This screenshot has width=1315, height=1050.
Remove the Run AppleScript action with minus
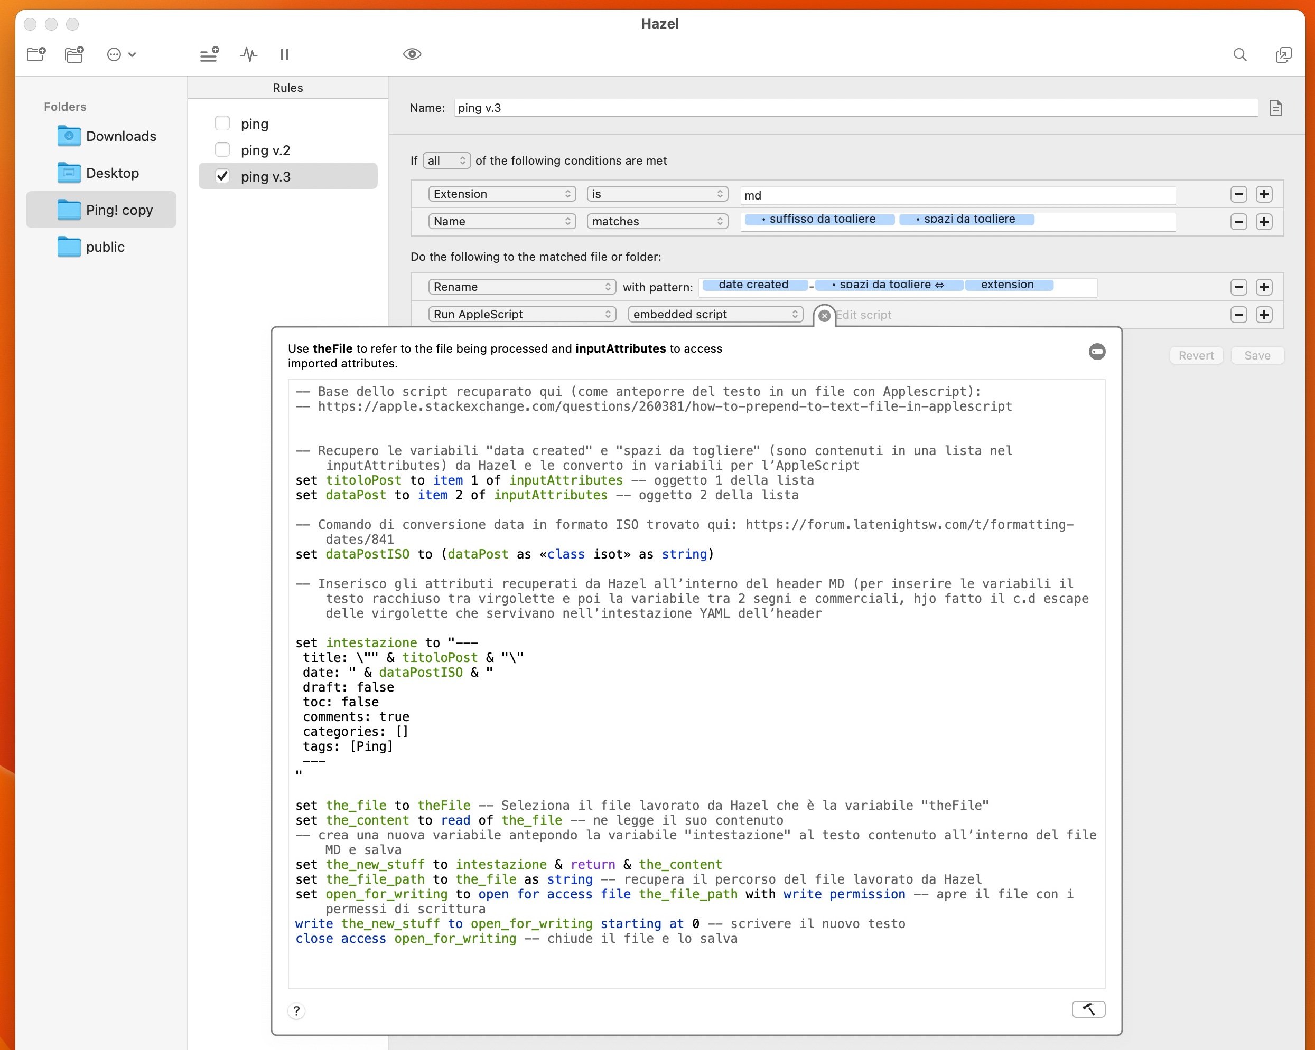(x=1239, y=315)
